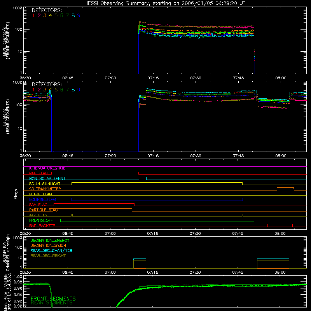Click the GAP_FLAG label
311x311 pixels.
(x=38, y=173)
